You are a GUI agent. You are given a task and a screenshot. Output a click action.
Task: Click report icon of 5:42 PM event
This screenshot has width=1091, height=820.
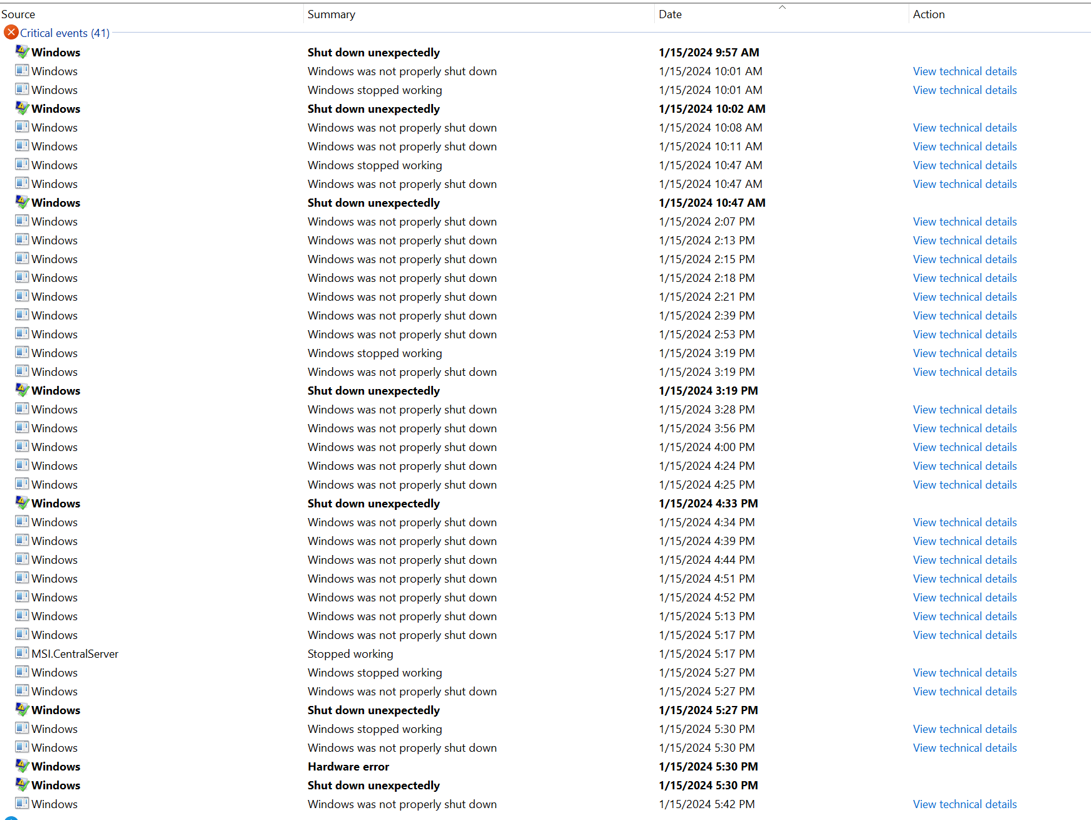tap(22, 803)
